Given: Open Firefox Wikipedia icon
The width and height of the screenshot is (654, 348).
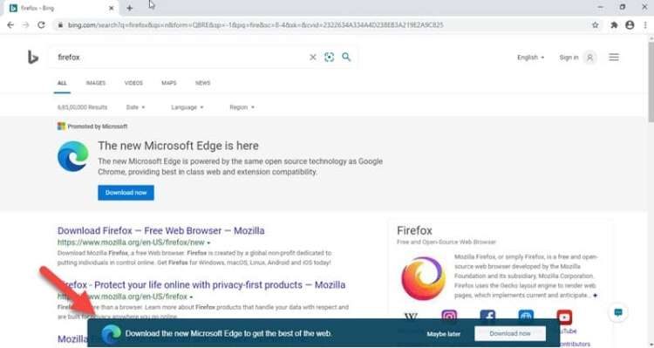Looking at the screenshot, I should tap(411, 317).
